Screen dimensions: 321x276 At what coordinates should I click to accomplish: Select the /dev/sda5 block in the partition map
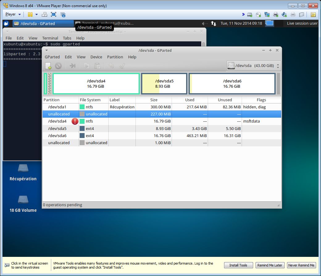pos(164,84)
